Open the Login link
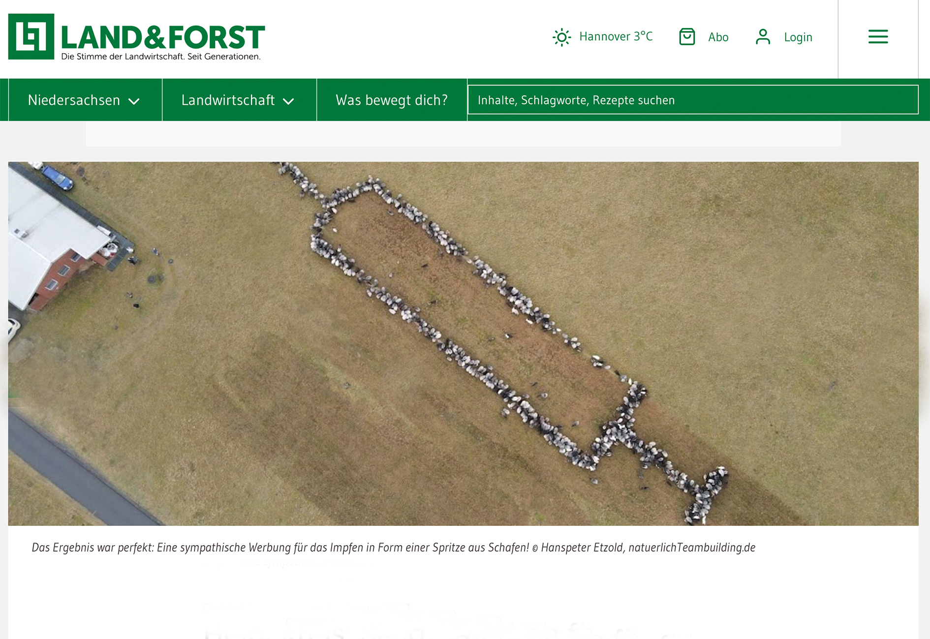This screenshot has height=639, width=930. 798,37
